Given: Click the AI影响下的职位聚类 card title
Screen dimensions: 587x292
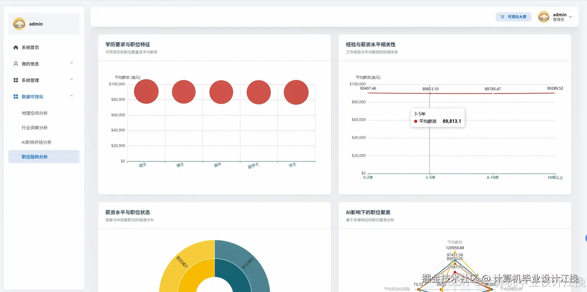Looking at the screenshot, I should coord(368,213).
